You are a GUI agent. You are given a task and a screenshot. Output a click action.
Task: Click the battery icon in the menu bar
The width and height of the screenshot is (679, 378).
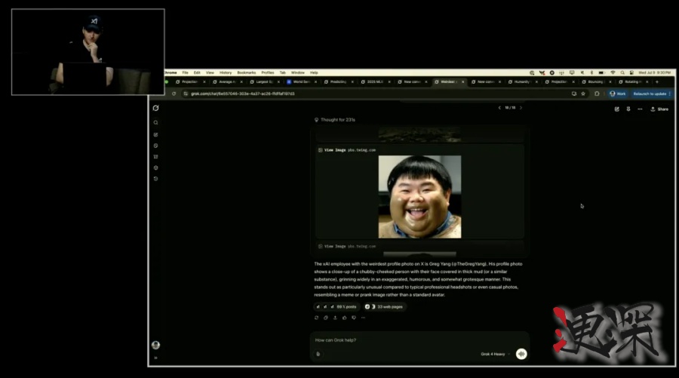601,72
